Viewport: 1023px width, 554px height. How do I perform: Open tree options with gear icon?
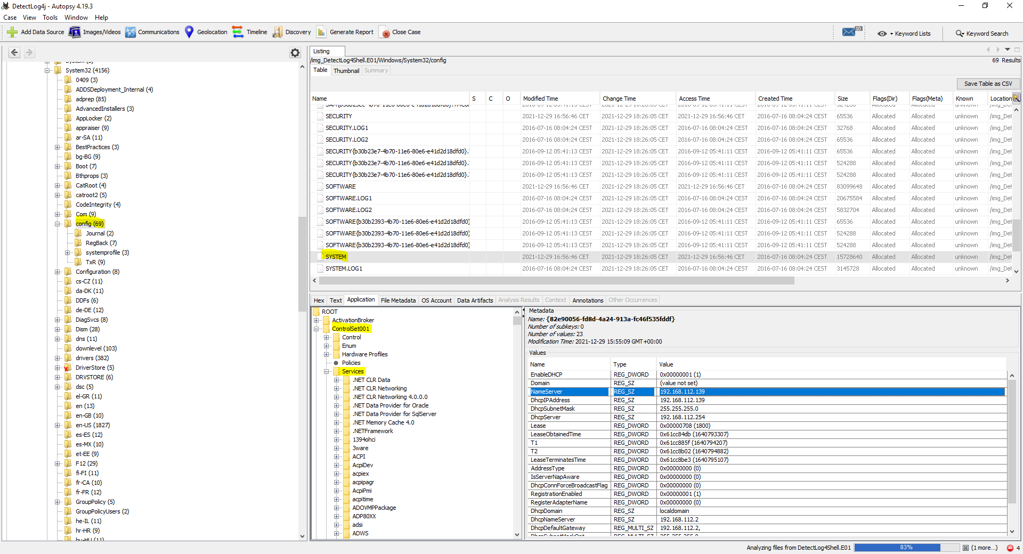point(295,52)
